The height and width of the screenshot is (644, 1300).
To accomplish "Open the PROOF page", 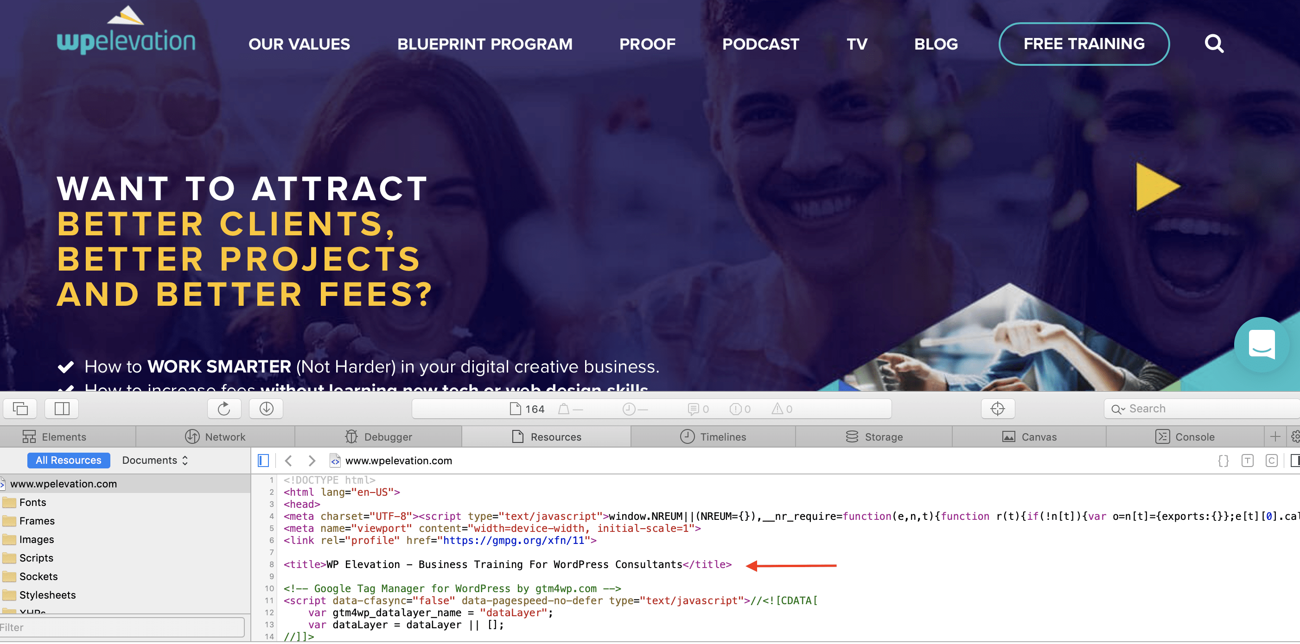I will coord(648,44).
